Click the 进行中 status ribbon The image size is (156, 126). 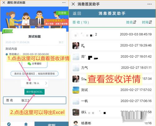[7, 31]
